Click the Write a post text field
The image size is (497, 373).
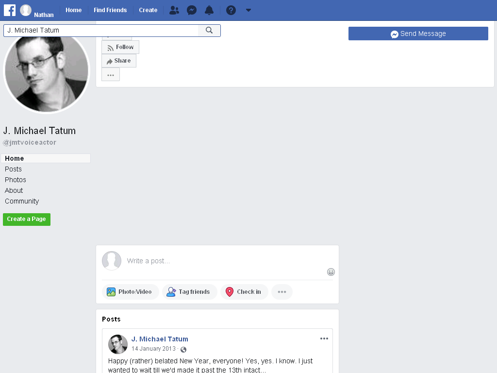pyautogui.click(x=222, y=261)
